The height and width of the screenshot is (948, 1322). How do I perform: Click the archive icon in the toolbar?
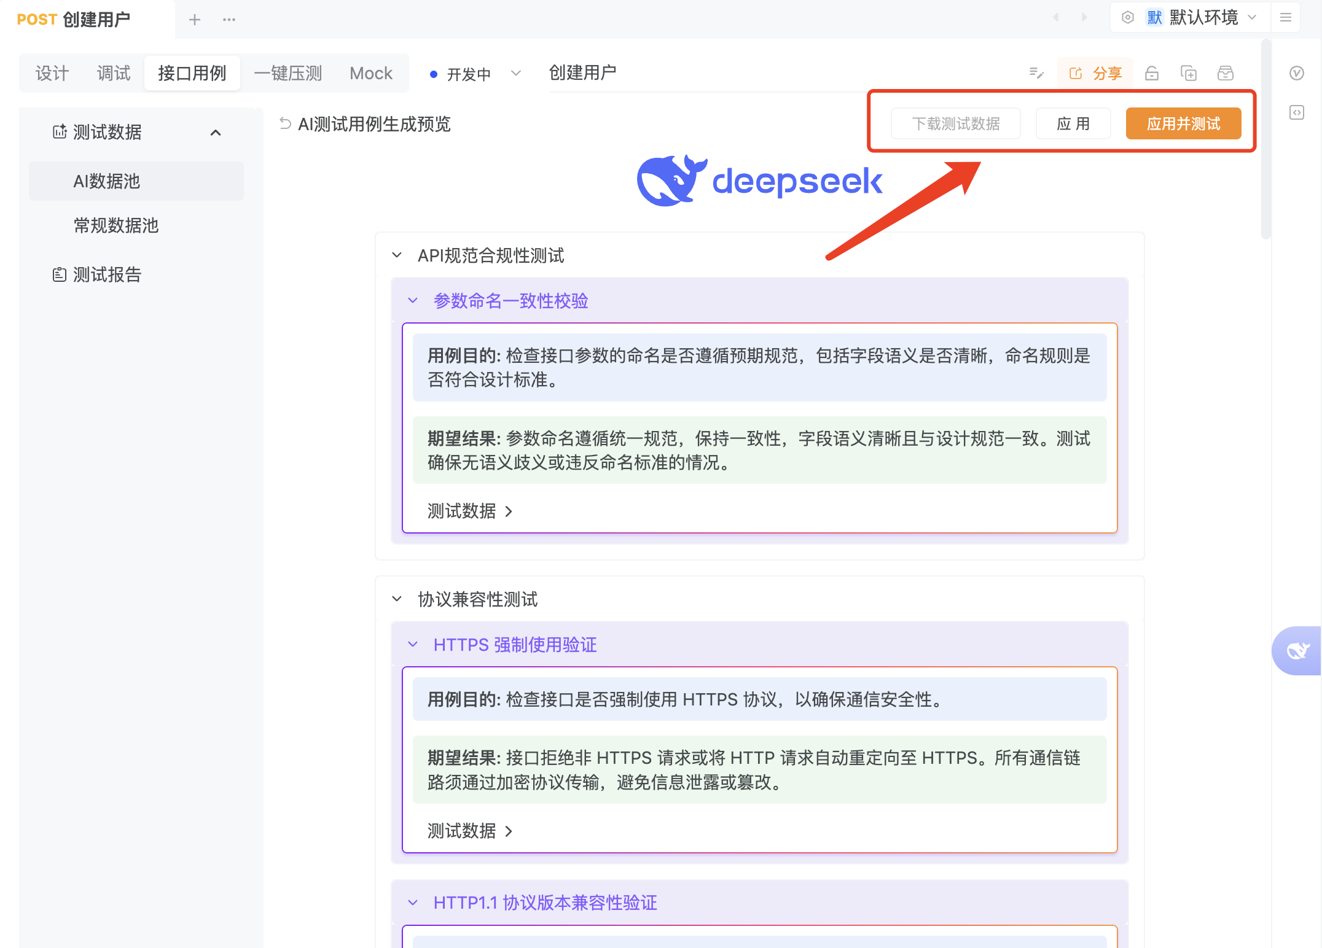click(1226, 73)
